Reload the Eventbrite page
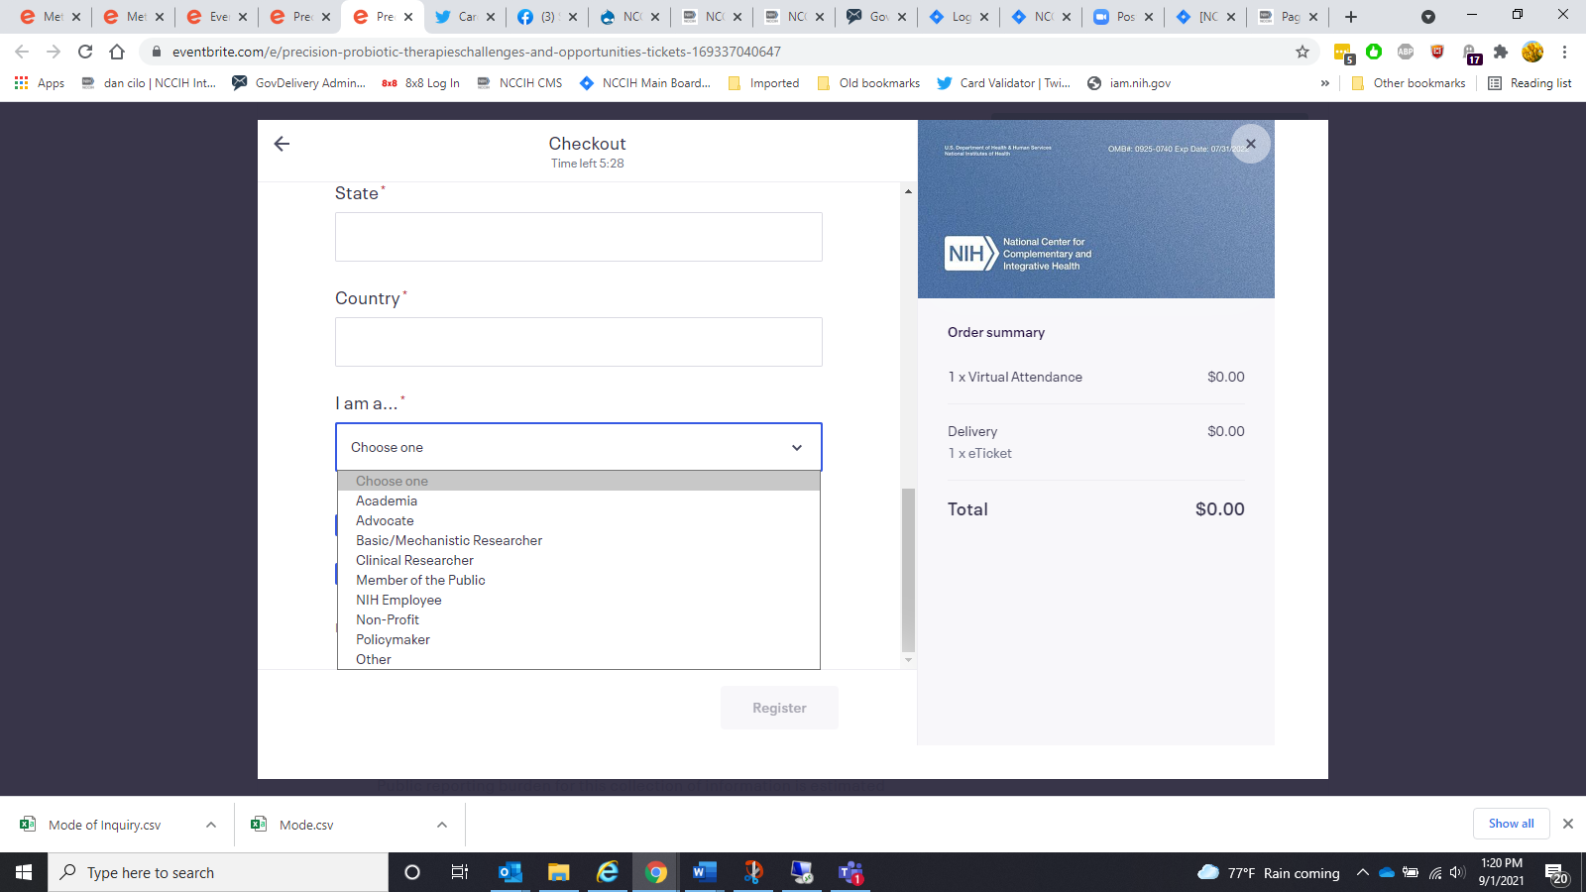The width and height of the screenshot is (1586, 892). tap(85, 52)
